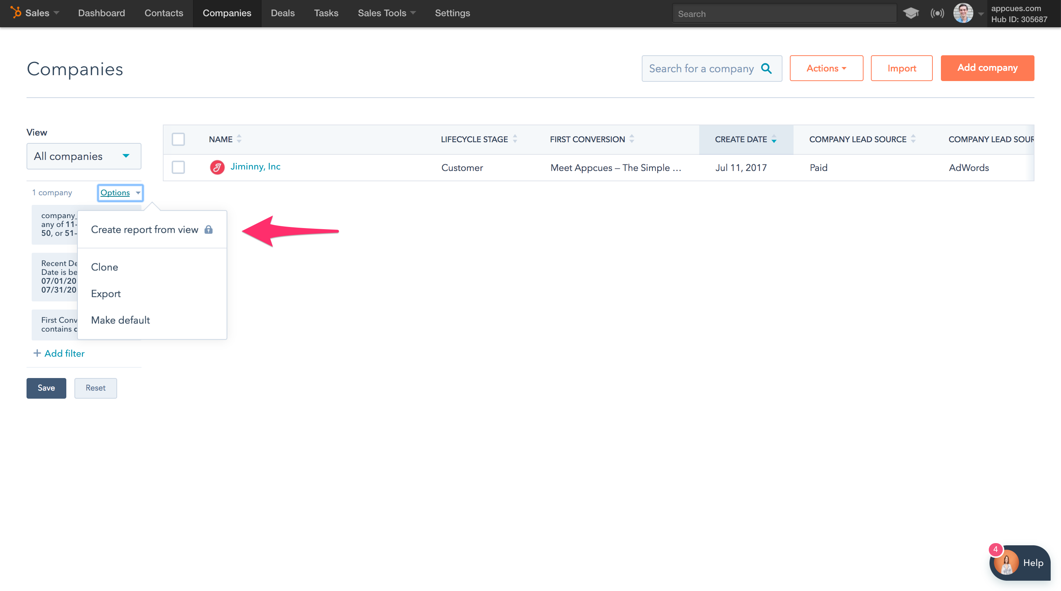Click the Paid lead source cell
The image size is (1061, 591).
click(x=818, y=167)
